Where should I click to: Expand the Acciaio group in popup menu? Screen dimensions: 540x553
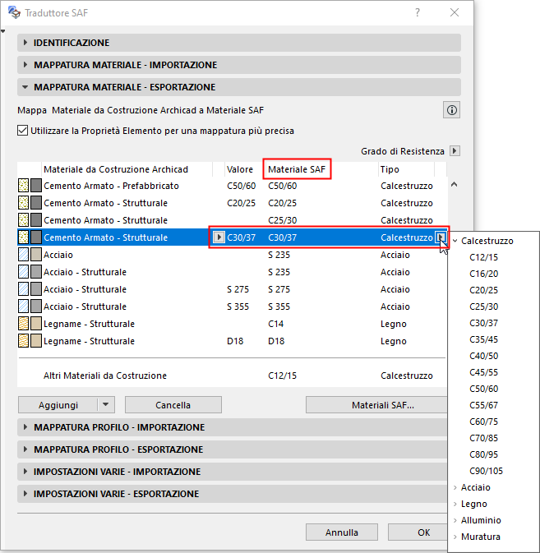pos(455,487)
